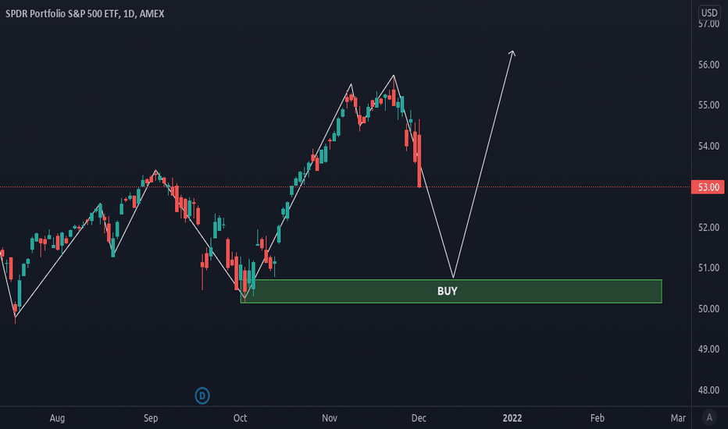Viewport: 728px width, 429px height.
Task: Click the Oct label on time axis
Action: tap(240, 418)
